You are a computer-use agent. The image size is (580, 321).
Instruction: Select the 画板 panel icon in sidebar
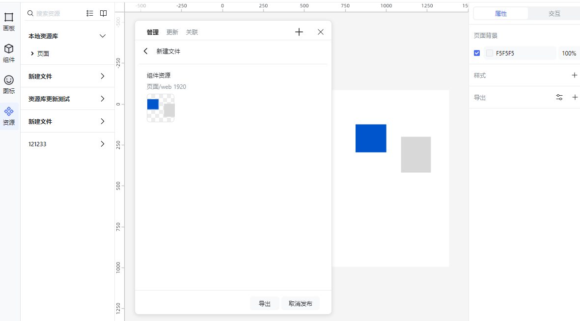9,20
